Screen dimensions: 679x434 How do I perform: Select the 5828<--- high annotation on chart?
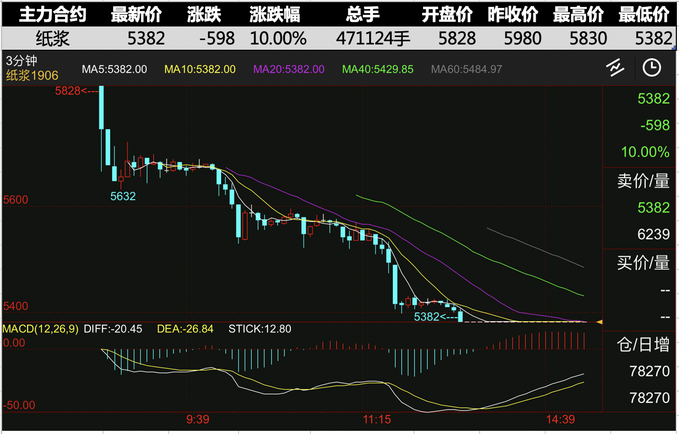point(77,91)
